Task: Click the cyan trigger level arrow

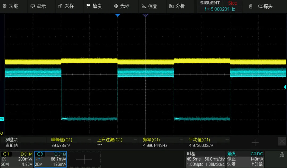Action: click(285, 87)
